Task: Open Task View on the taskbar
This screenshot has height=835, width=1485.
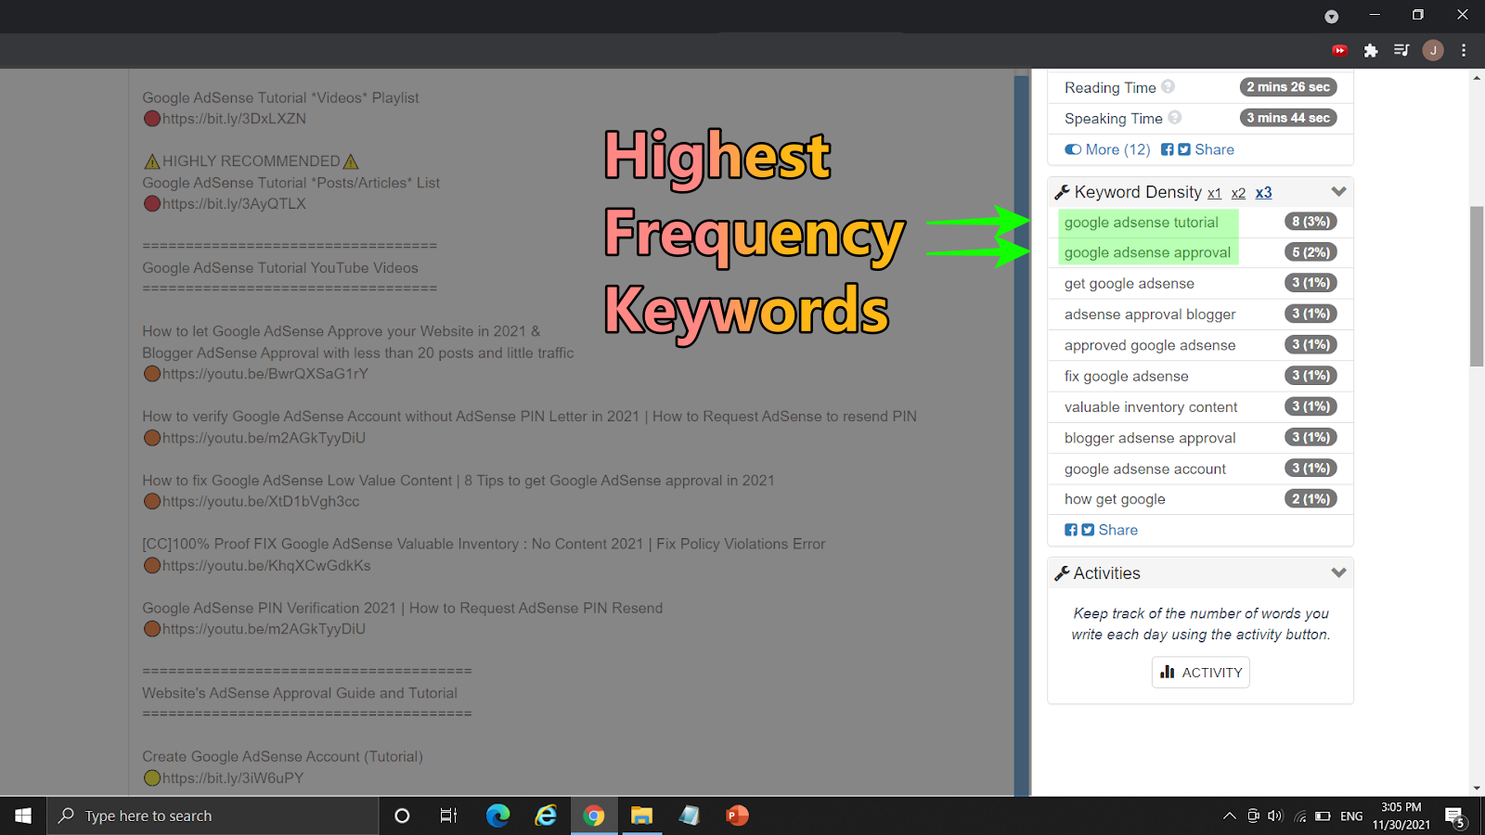Action: 449,816
